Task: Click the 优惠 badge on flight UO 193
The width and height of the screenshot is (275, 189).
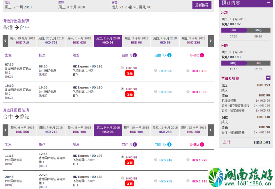Action: click(129, 162)
